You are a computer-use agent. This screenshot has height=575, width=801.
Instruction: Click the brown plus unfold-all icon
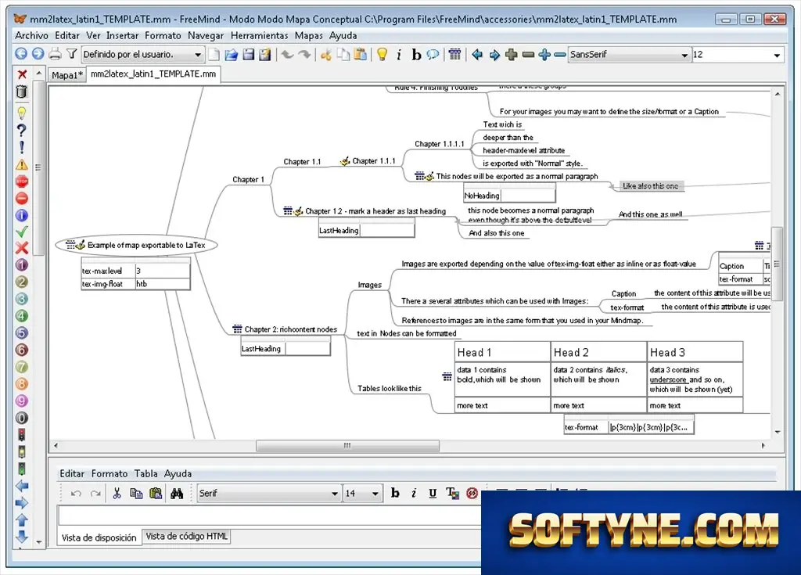tap(511, 54)
